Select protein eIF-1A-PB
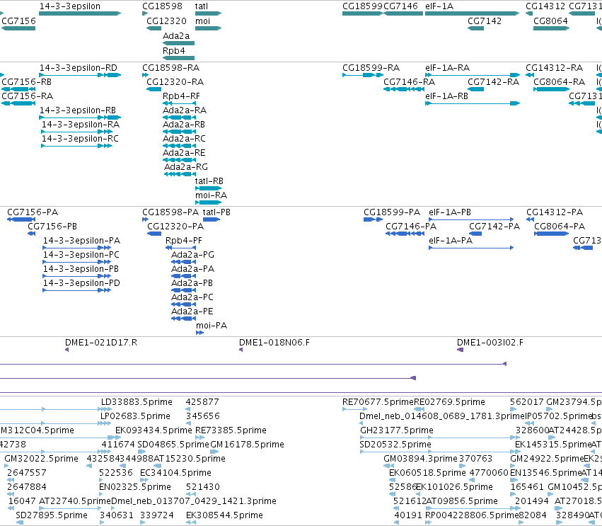Screen dimensions: 602x526 (x=471, y=219)
